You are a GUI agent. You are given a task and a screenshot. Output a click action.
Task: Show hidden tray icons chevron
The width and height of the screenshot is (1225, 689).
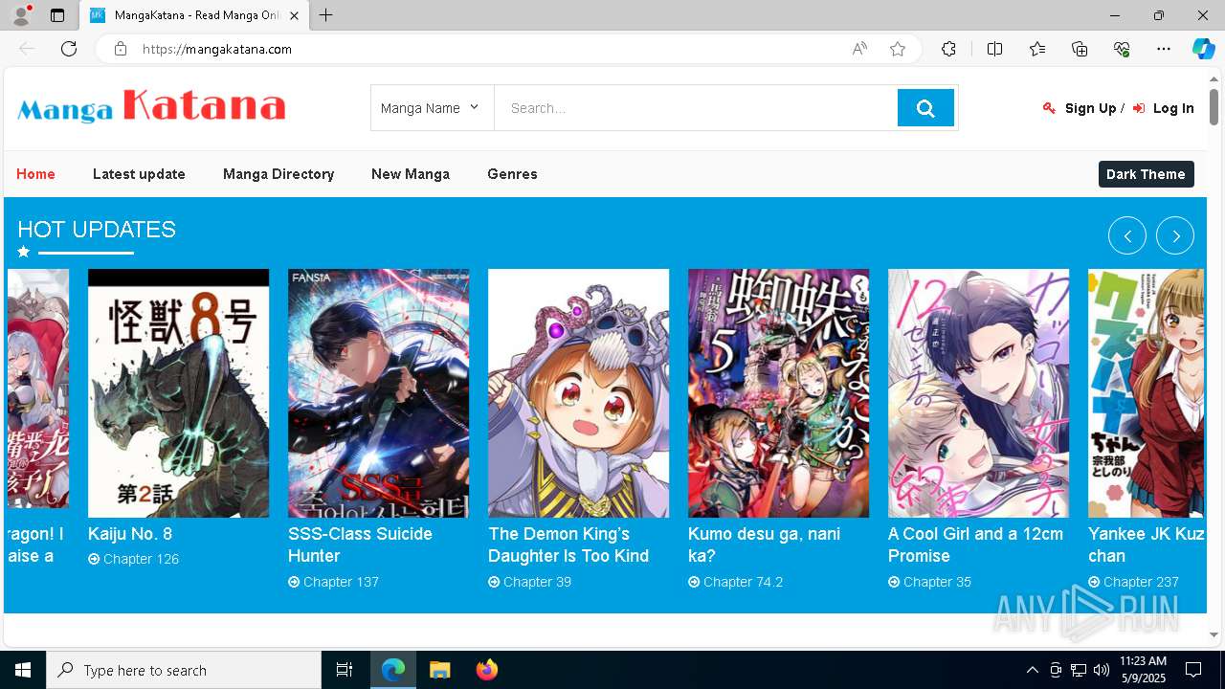[1032, 670]
